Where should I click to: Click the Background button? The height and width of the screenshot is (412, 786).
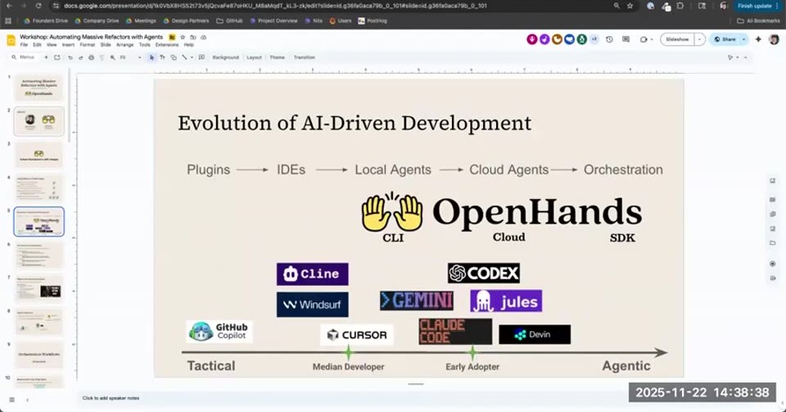coord(226,57)
